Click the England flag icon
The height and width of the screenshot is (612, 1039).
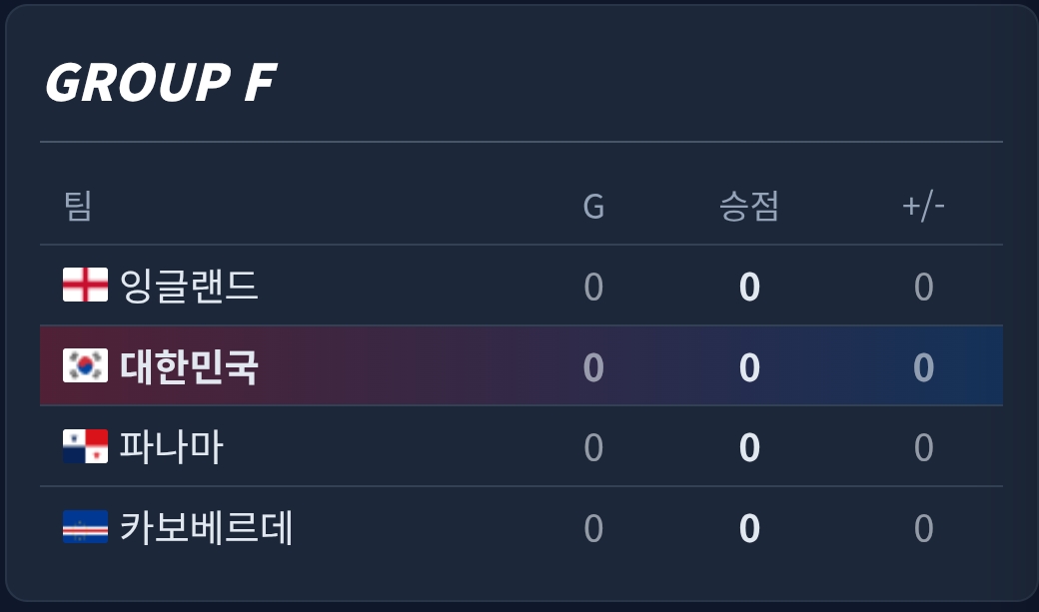[x=85, y=286]
